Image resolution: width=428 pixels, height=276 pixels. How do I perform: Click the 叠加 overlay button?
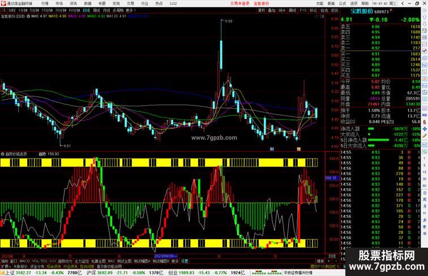tap(272, 10)
